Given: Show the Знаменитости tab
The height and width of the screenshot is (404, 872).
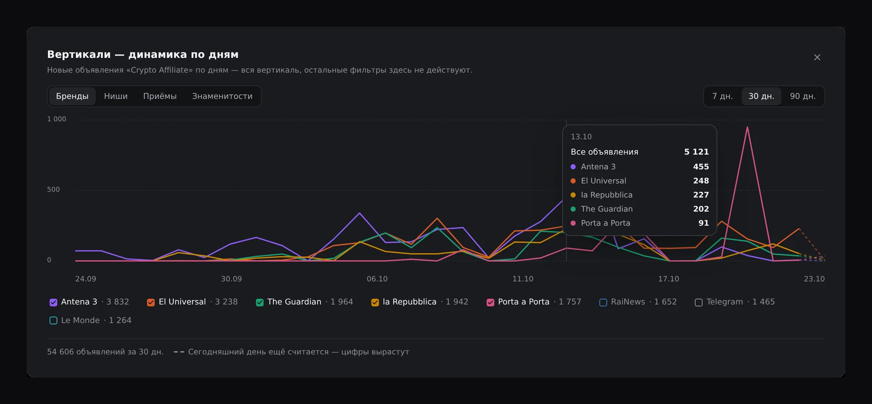Looking at the screenshot, I should pos(222,96).
